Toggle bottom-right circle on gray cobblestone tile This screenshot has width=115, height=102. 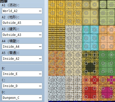[x=61, y=97]
